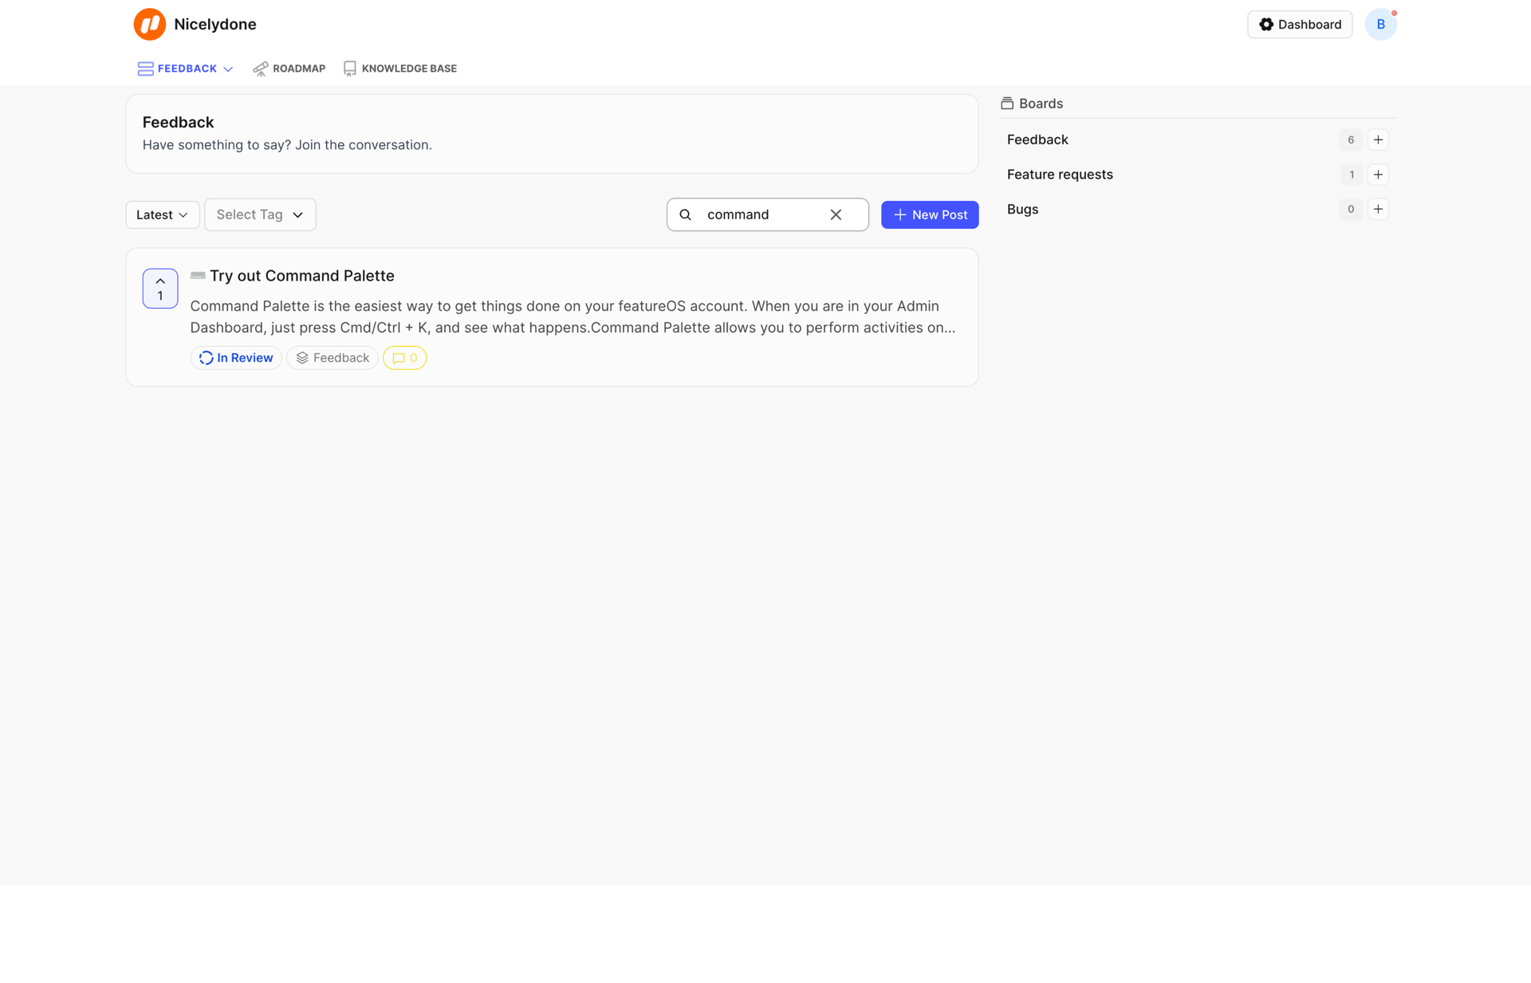Select the Feedback tab in navigation
The image size is (1531, 983).
pyautogui.click(x=186, y=69)
